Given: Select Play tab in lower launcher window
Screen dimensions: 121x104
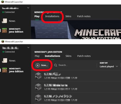Looking at the screenshot, I should click(x=37, y=56).
